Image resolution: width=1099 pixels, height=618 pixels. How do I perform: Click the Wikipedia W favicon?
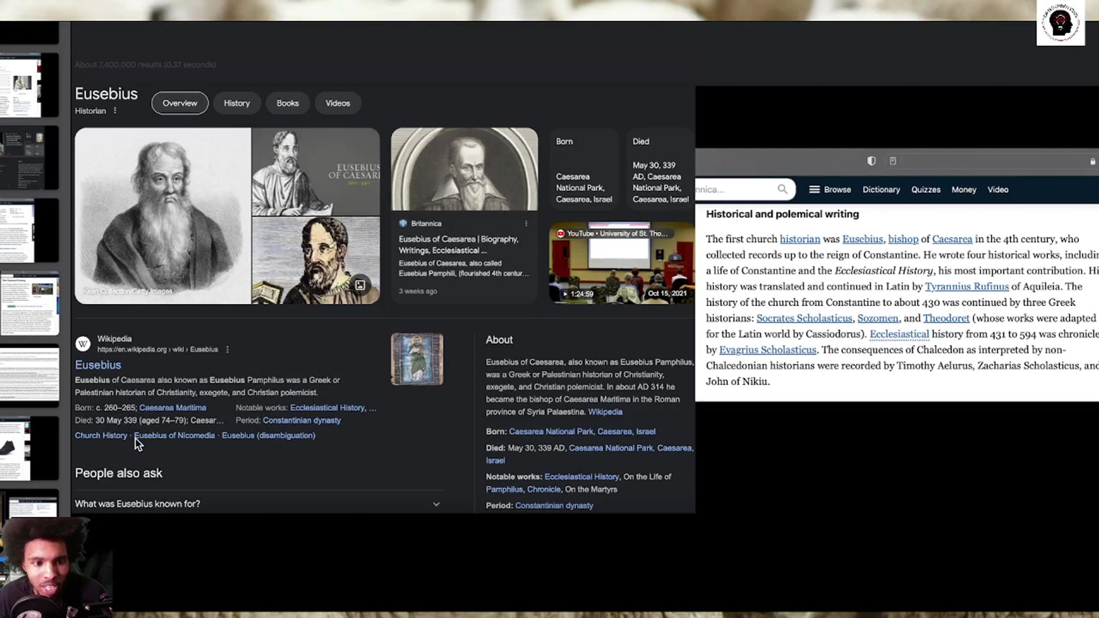click(x=83, y=344)
